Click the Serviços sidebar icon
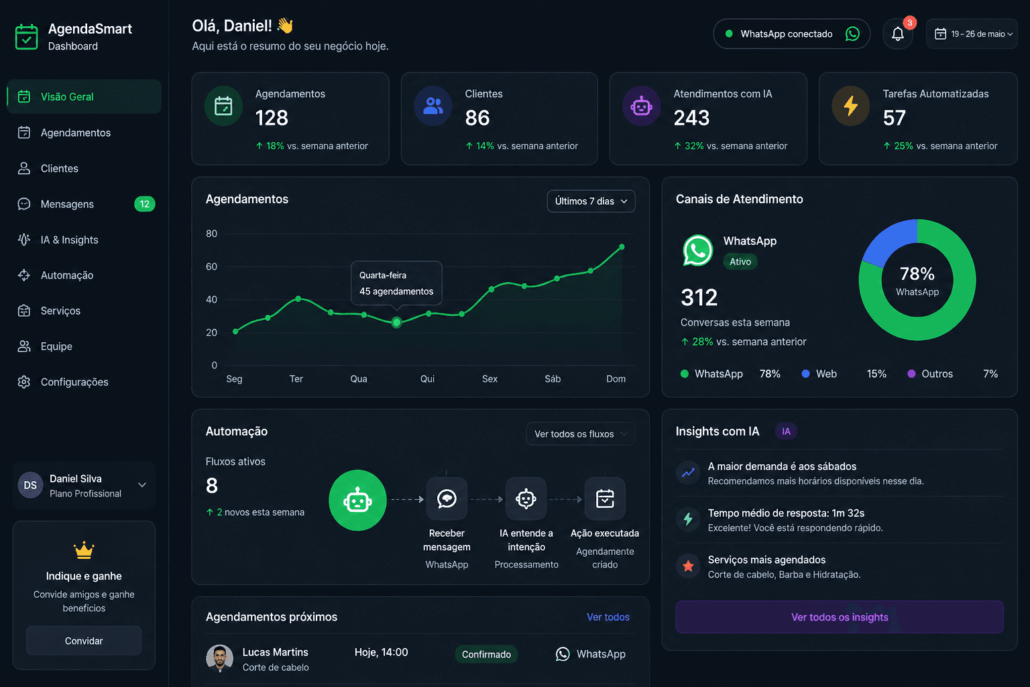Viewport: 1030px width, 687px height. pyautogui.click(x=24, y=311)
